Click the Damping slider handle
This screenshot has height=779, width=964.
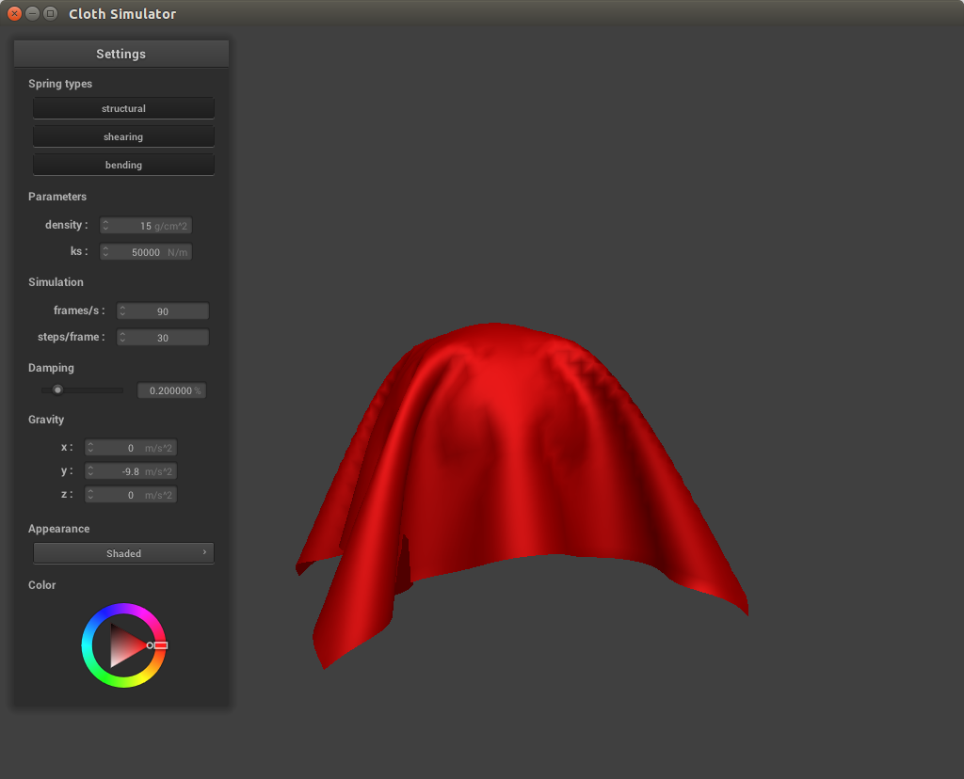[x=57, y=389]
